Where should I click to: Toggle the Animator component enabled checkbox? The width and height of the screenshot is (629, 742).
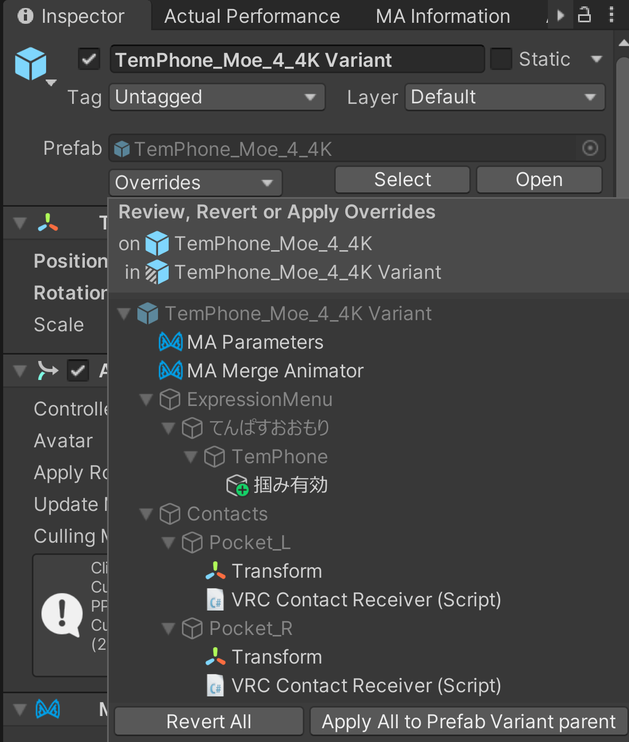point(78,370)
